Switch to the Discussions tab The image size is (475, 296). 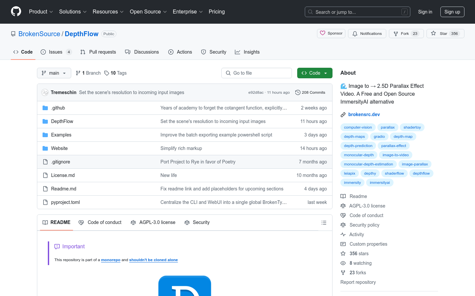click(x=142, y=52)
